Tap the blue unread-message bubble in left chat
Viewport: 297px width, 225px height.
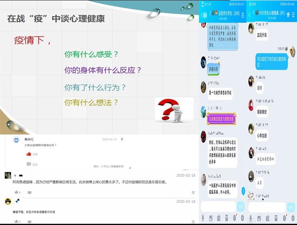[205, 15]
